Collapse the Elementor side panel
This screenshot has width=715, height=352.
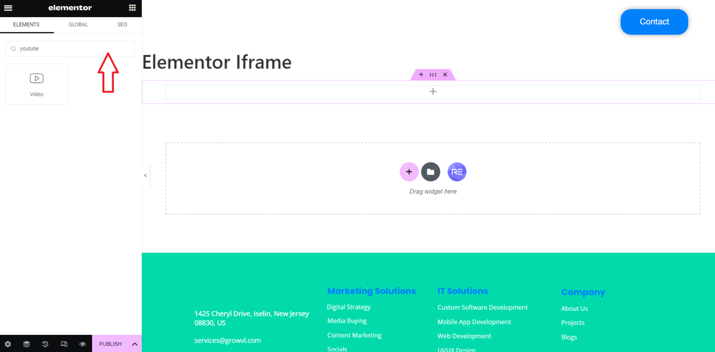click(x=145, y=175)
